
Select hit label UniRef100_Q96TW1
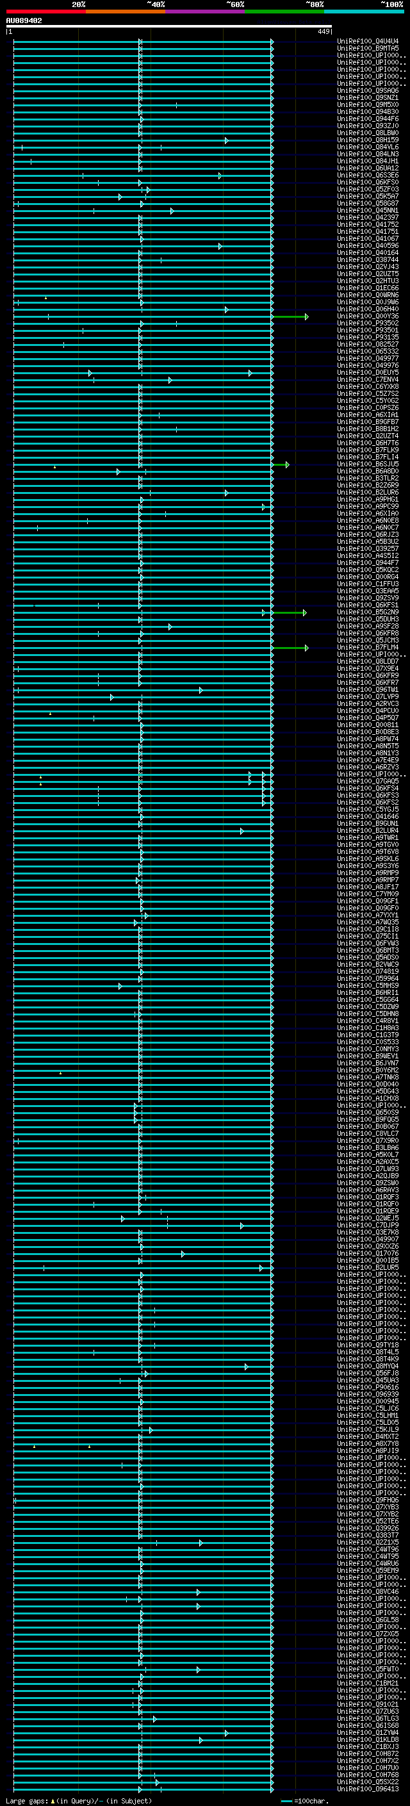click(368, 690)
